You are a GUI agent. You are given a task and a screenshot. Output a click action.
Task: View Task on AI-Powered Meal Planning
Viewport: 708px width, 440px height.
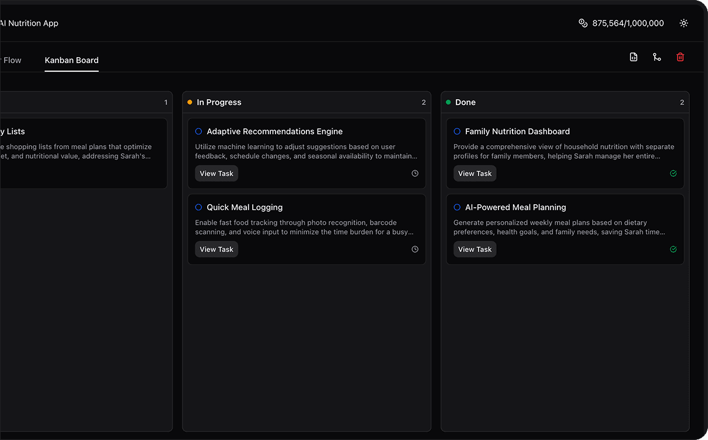(475, 249)
